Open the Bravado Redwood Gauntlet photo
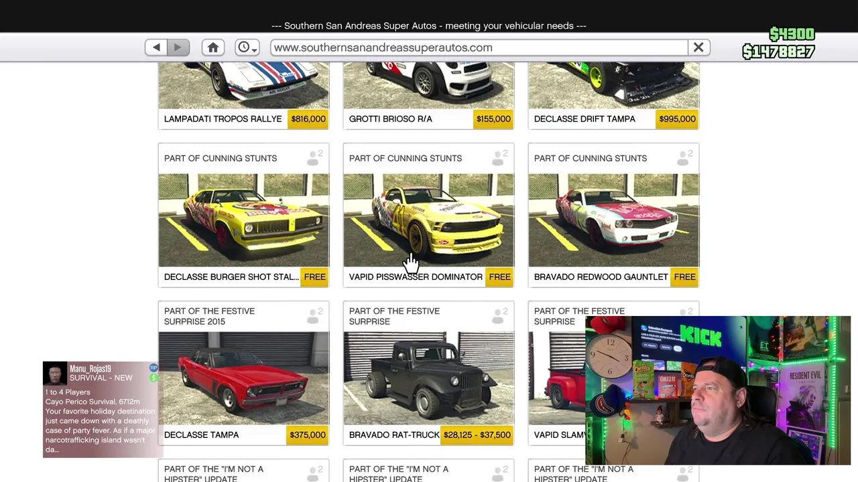Image resolution: width=858 pixels, height=482 pixels. pos(614,220)
